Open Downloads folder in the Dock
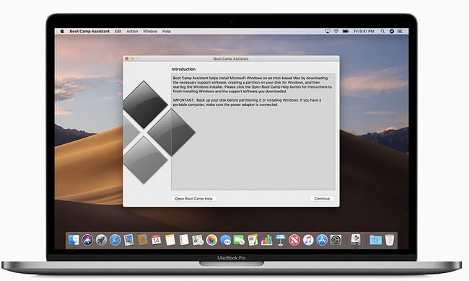The image size is (469, 281). pos(375,240)
